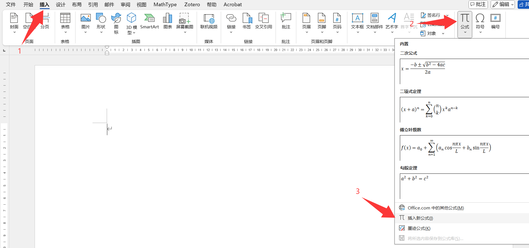Click the tab stop selector left of the ruler
This screenshot has width=529, height=248.
point(4,50)
